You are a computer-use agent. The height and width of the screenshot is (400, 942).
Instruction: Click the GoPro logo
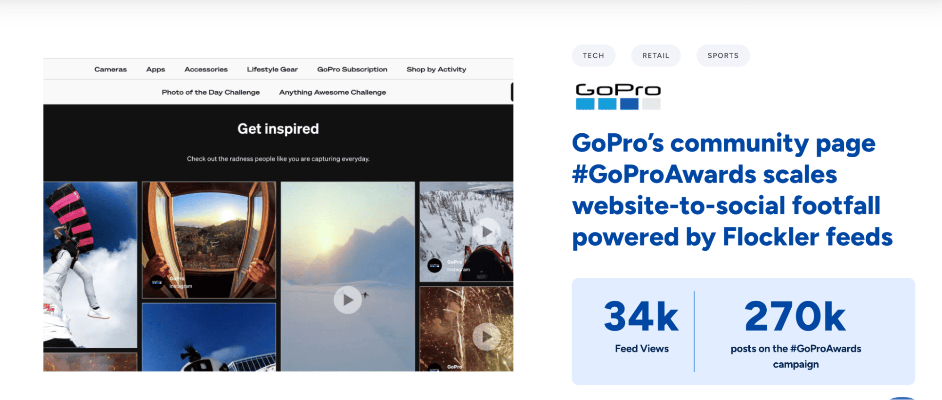point(618,96)
